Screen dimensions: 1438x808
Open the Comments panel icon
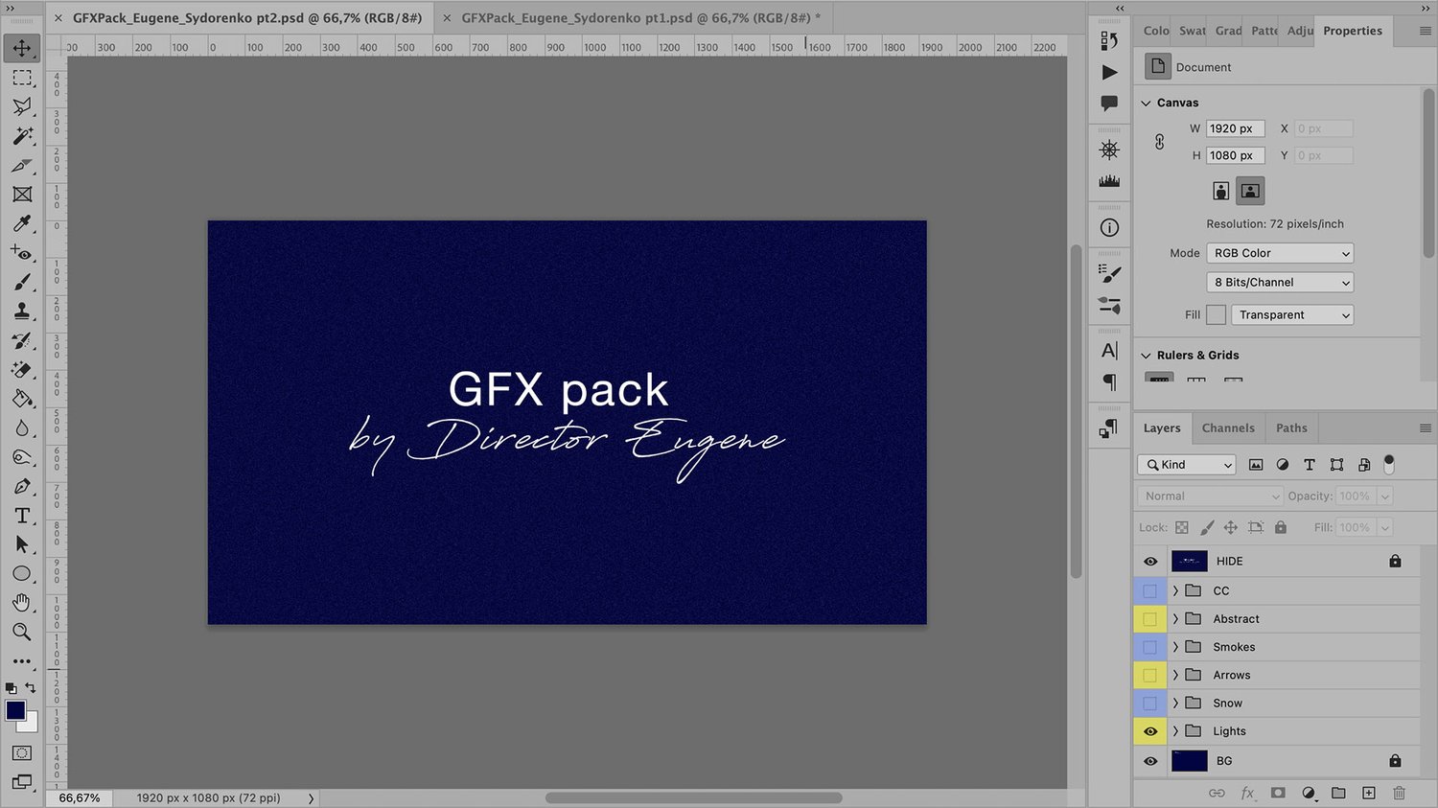point(1109,103)
